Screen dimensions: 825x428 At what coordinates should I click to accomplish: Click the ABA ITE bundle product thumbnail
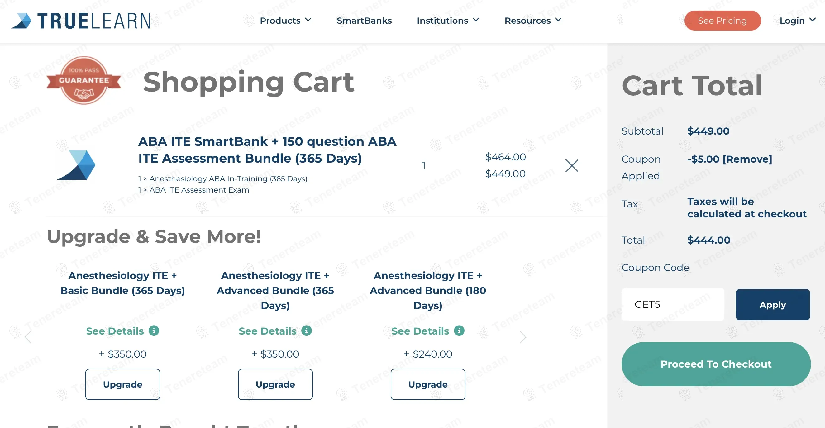pos(77,165)
